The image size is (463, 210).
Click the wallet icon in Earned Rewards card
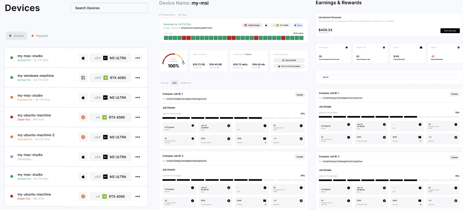(421, 47)
